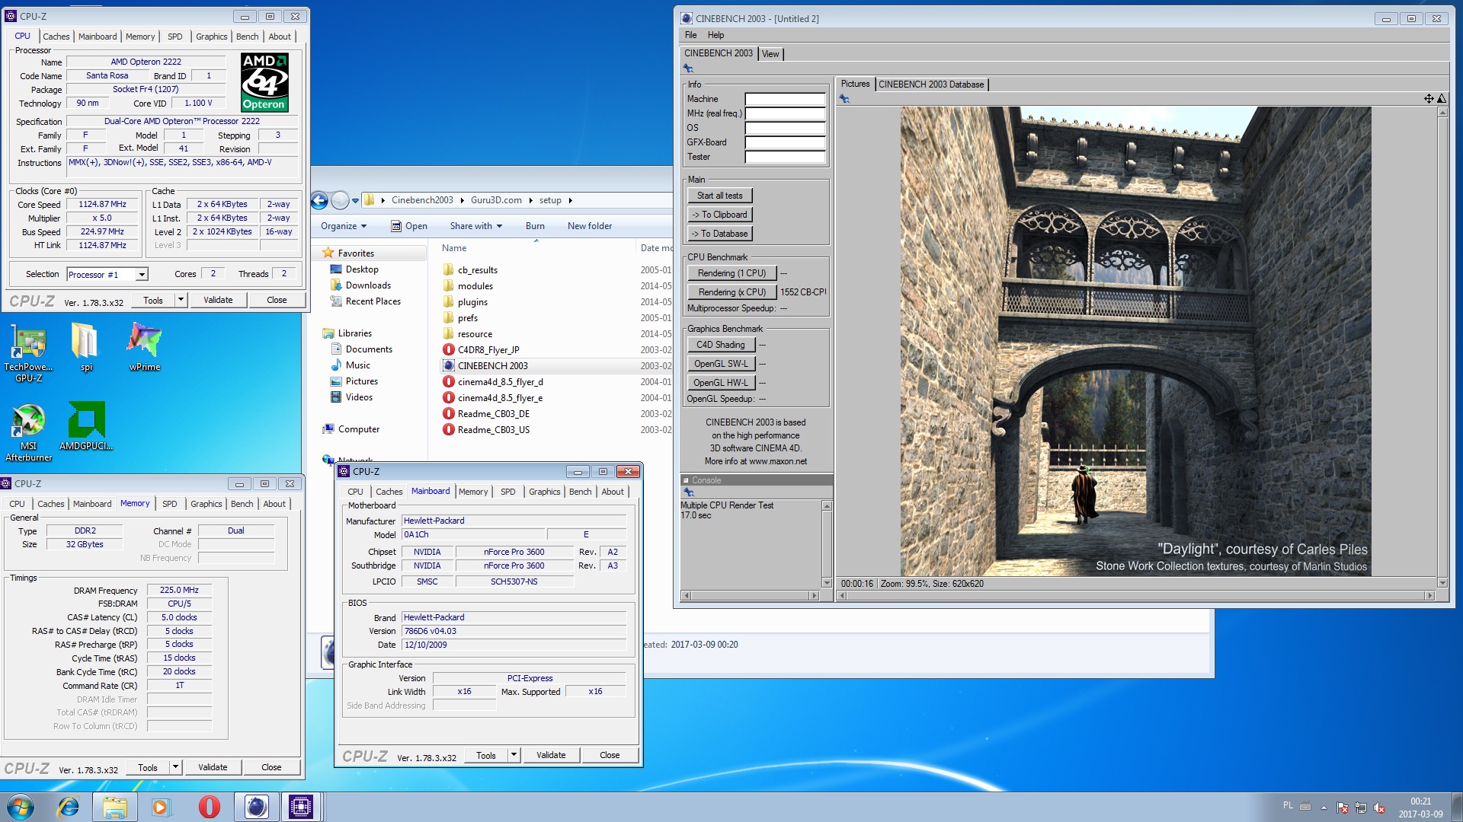
Task: Expand breadcrumb arrow after setup
Action: [570, 201]
